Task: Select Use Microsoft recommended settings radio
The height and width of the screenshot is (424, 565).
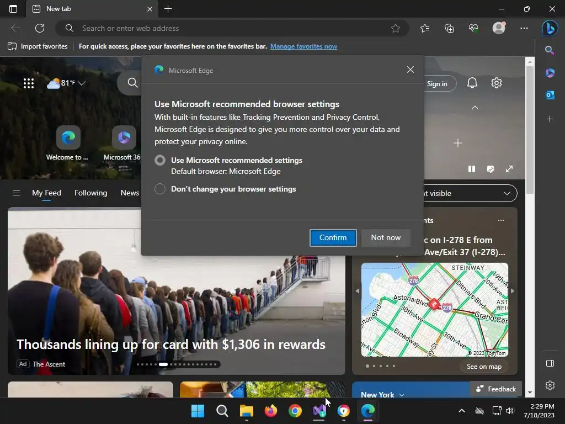Action: click(x=160, y=160)
